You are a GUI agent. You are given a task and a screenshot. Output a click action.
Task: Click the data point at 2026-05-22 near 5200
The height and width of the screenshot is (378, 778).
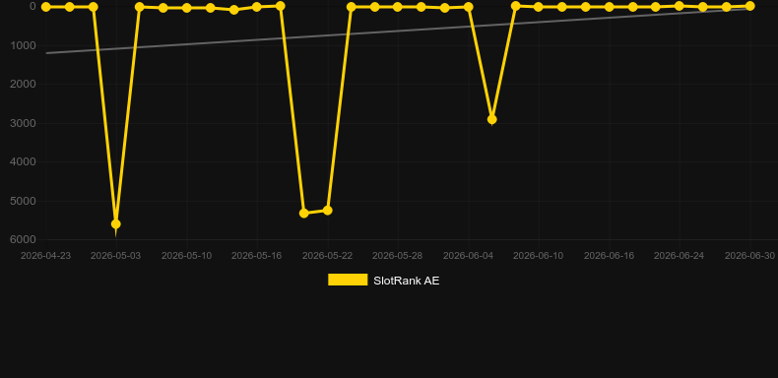[328, 211]
